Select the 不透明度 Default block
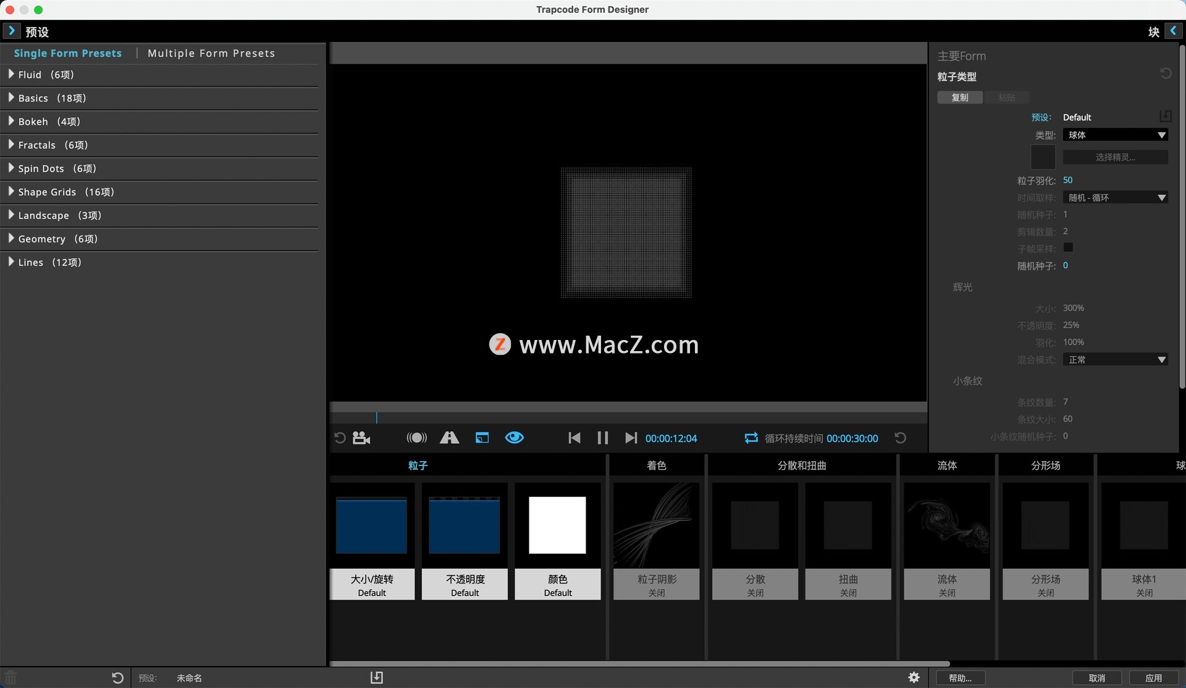Image resolution: width=1186 pixels, height=688 pixels. click(x=465, y=541)
